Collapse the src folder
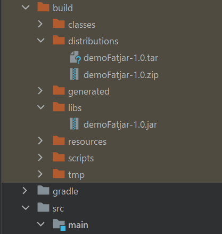 pyautogui.click(x=26, y=208)
